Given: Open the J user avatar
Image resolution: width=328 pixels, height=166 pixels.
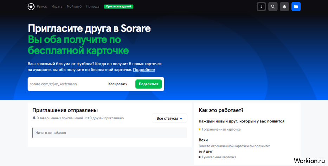Looking at the screenshot, I should pos(261,7).
